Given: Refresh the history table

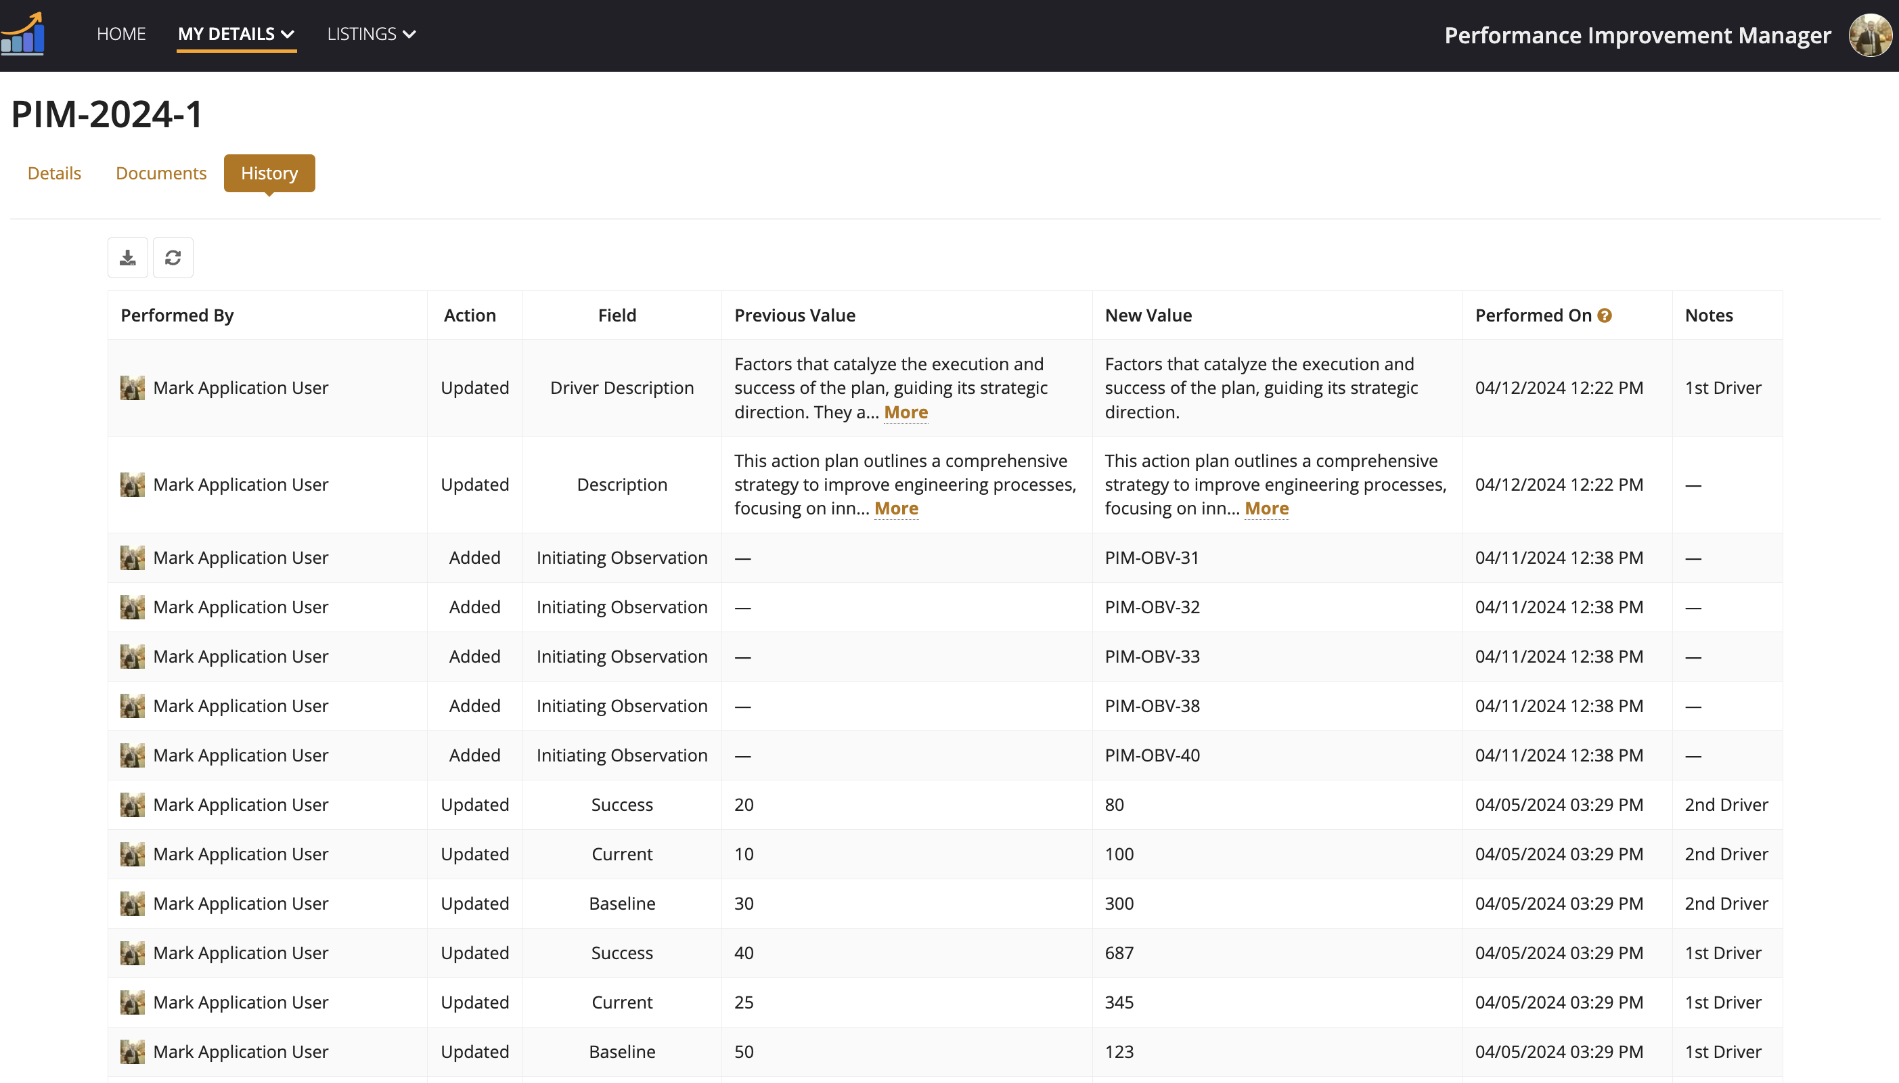Looking at the screenshot, I should pyautogui.click(x=173, y=257).
